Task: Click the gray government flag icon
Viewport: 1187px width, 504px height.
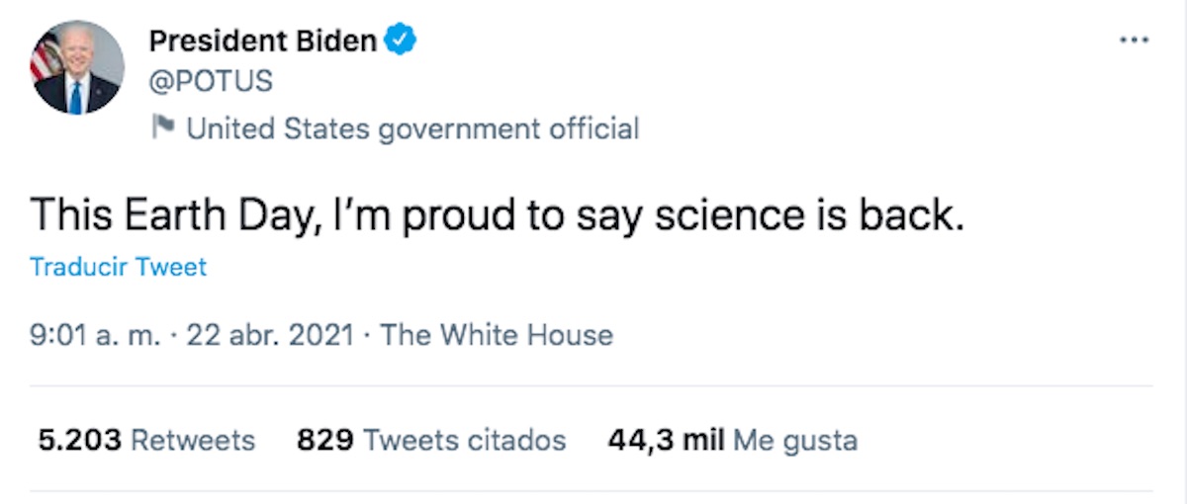Action: (x=161, y=127)
